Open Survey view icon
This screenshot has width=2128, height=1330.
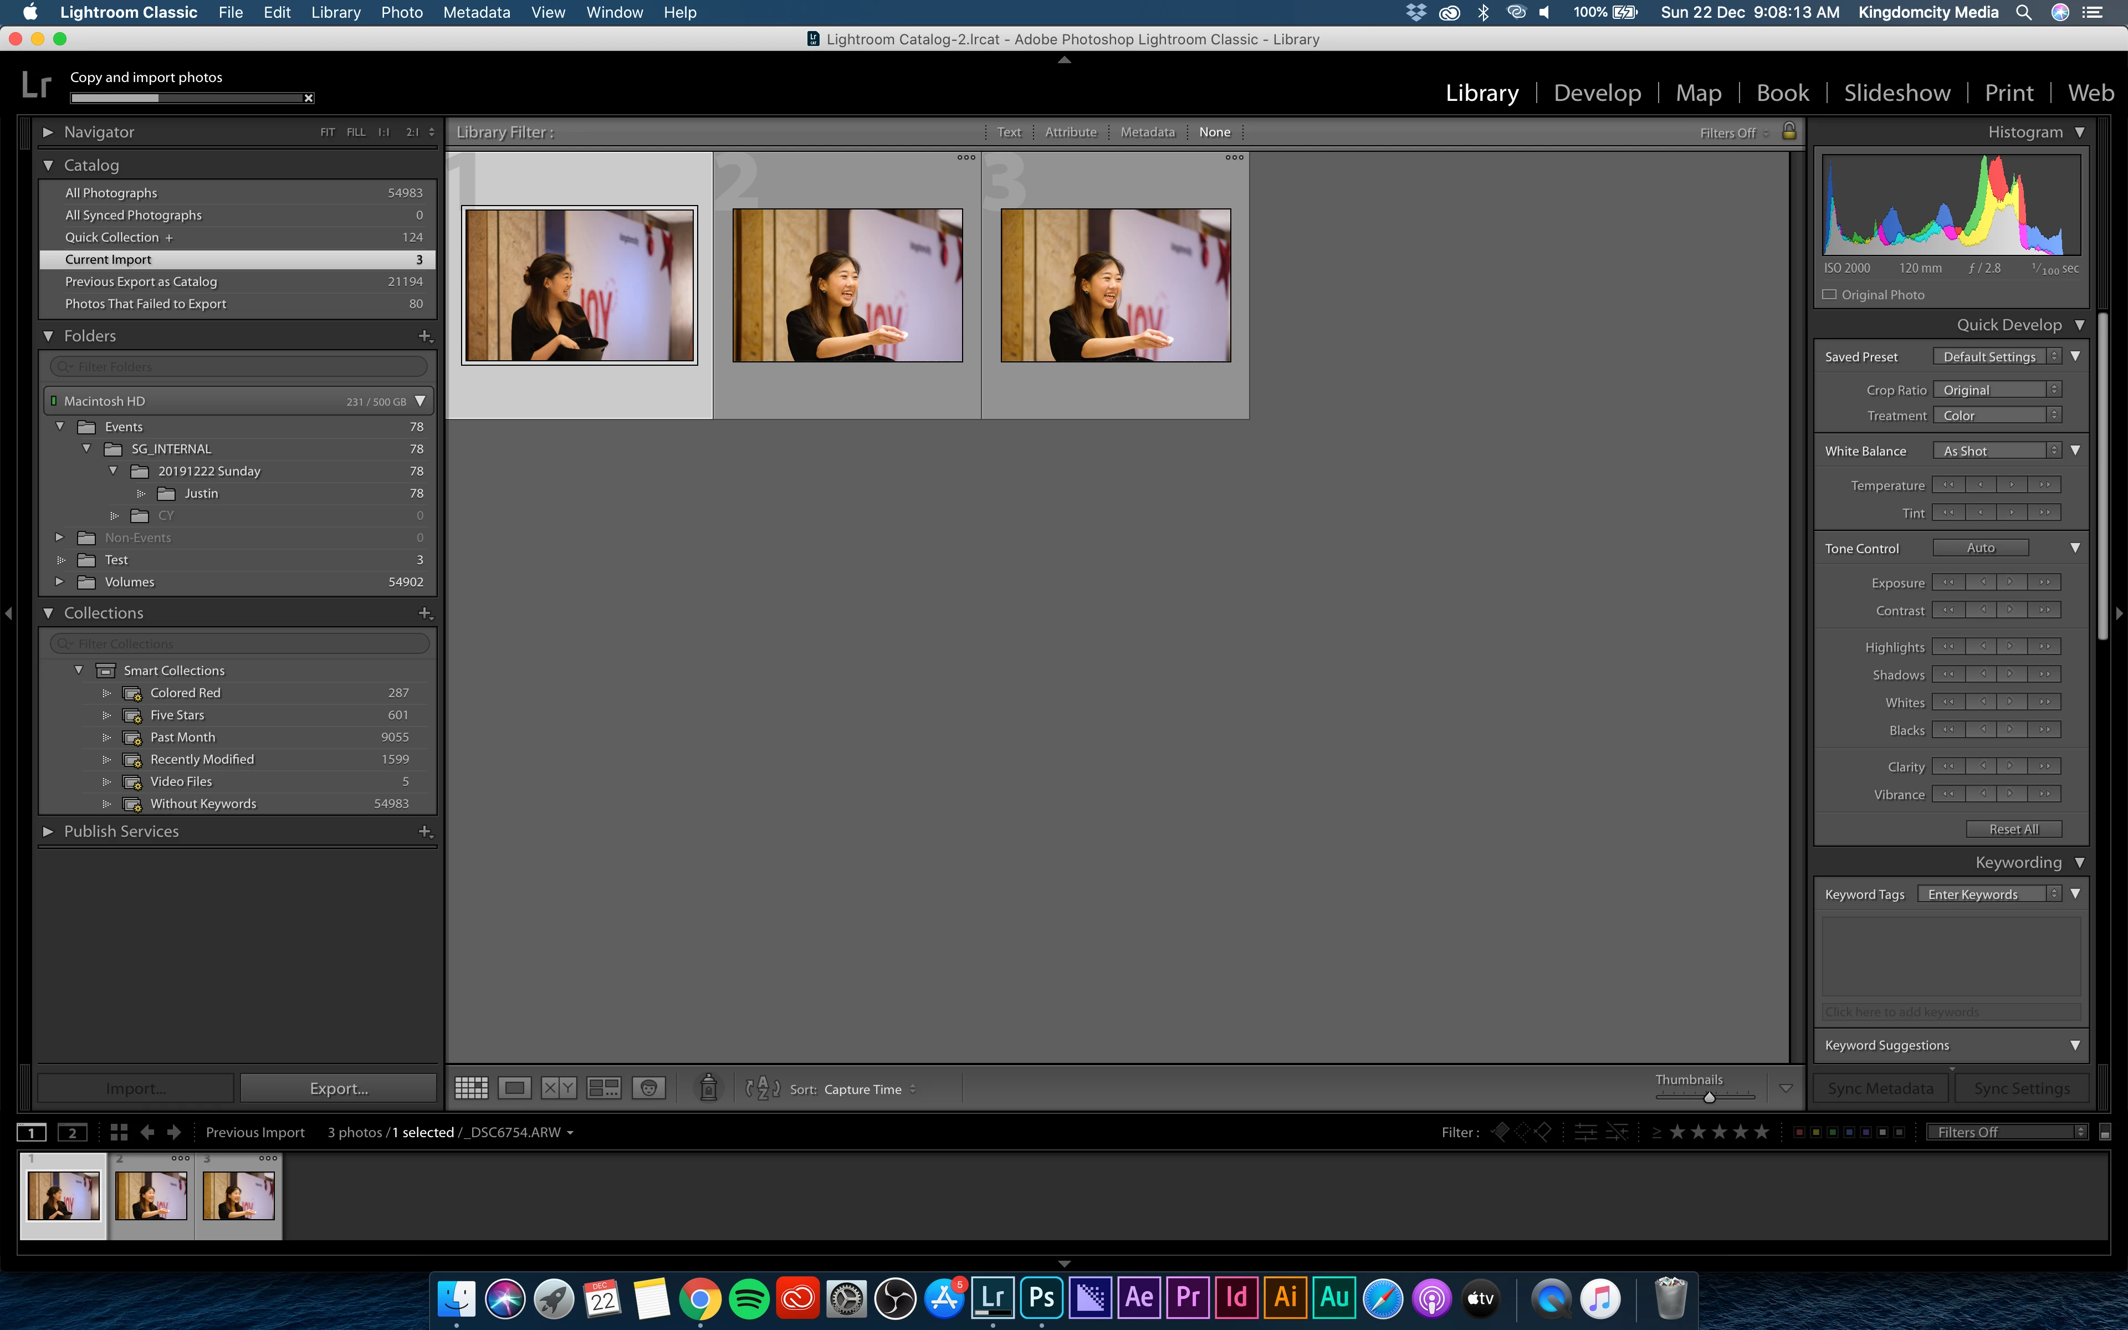click(x=603, y=1088)
